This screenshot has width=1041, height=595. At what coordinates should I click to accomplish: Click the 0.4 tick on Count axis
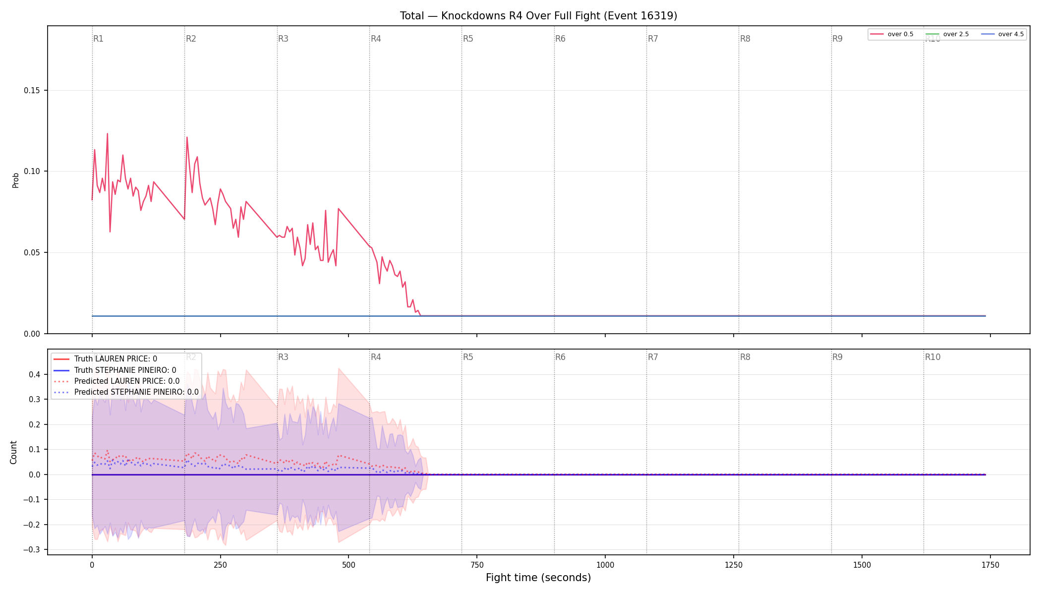[x=35, y=374]
